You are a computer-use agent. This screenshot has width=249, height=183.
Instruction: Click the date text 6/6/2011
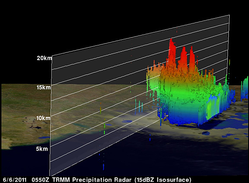pos(15,180)
